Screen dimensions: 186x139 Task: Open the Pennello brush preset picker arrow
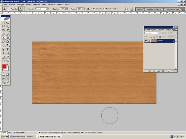pyautogui.click(x=24, y=9)
